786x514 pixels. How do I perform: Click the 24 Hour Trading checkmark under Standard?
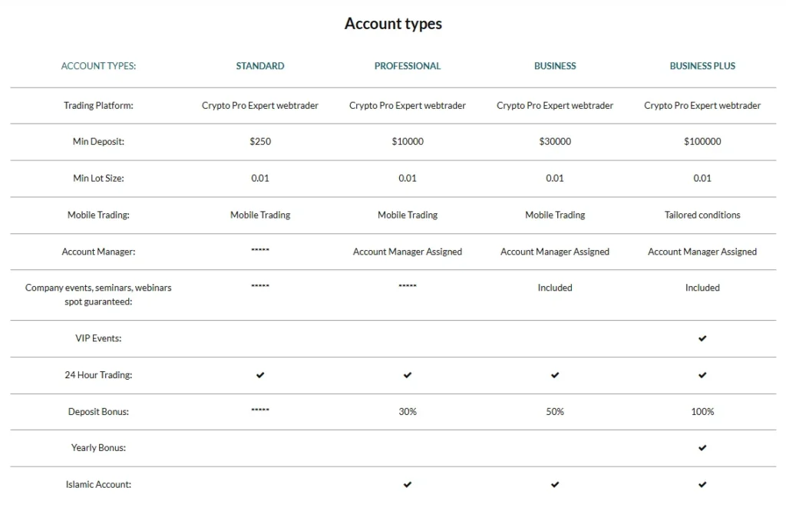260,375
